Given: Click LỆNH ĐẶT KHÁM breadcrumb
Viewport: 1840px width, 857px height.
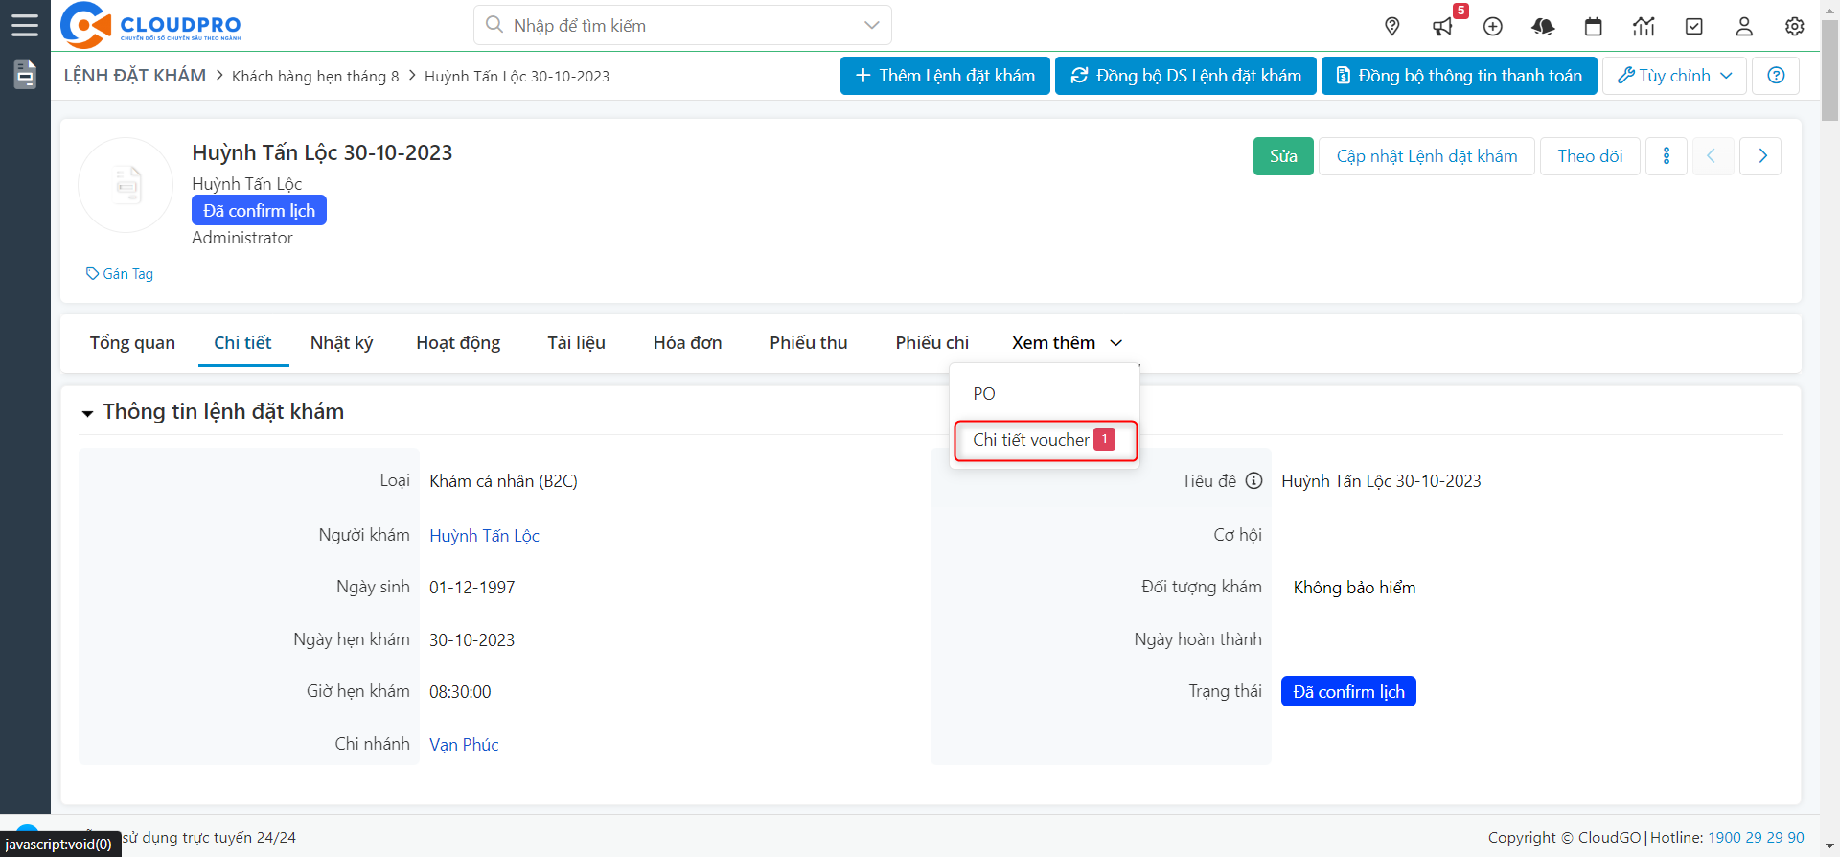Looking at the screenshot, I should click(135, 76).
